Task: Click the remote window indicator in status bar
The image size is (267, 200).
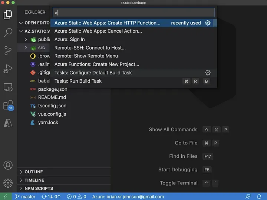Action: [6, 196]
